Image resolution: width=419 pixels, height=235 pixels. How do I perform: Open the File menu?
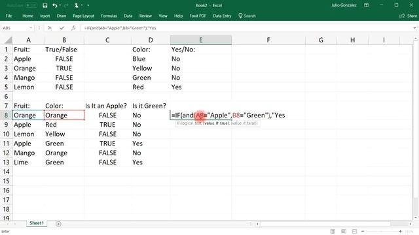(9, 16)
